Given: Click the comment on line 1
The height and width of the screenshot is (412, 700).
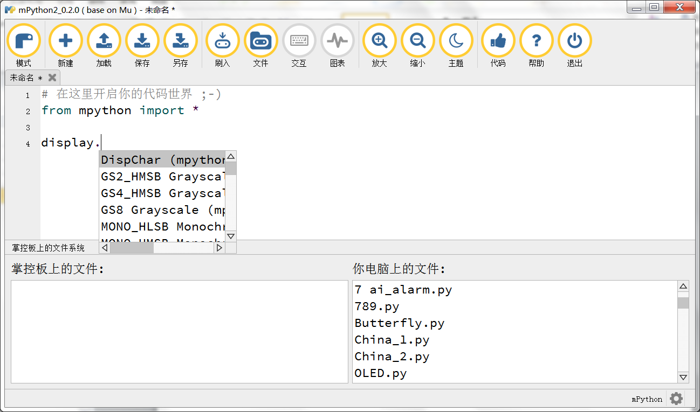Looking at the screenshot, I should pyautogui.click(x=132, y=94).
